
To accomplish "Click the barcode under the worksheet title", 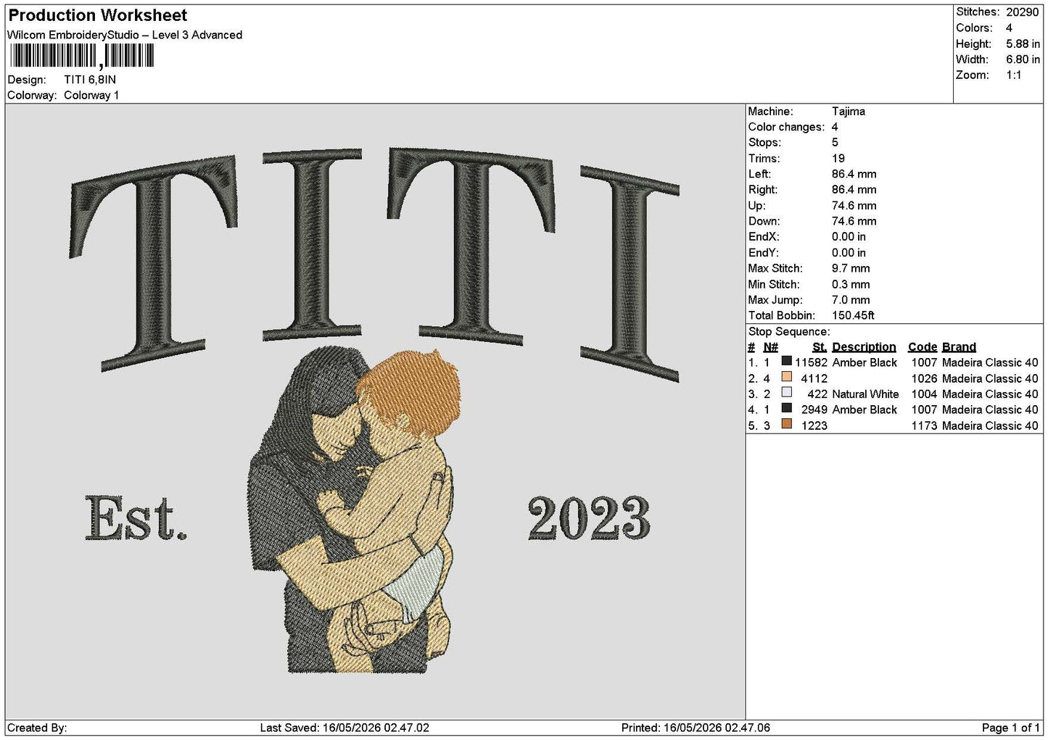I will coord(82,56).
